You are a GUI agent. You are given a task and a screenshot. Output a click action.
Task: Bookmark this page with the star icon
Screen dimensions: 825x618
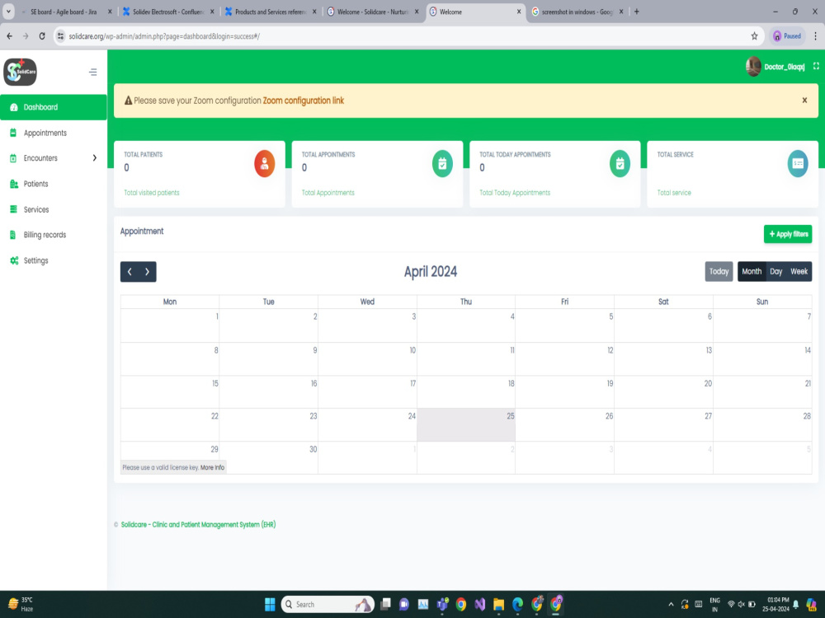[755, 36]
